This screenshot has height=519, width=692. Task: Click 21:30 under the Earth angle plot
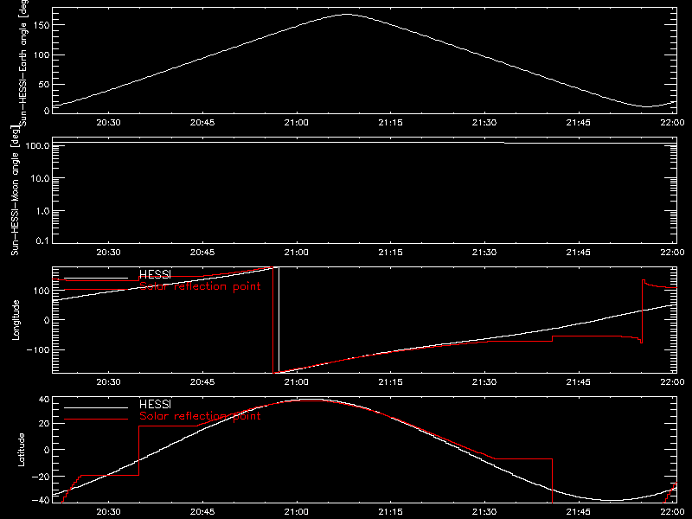484,122
